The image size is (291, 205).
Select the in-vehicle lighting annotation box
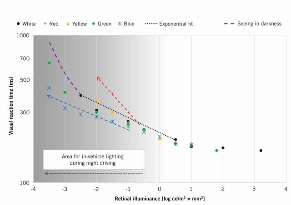(x=94, y=159)
